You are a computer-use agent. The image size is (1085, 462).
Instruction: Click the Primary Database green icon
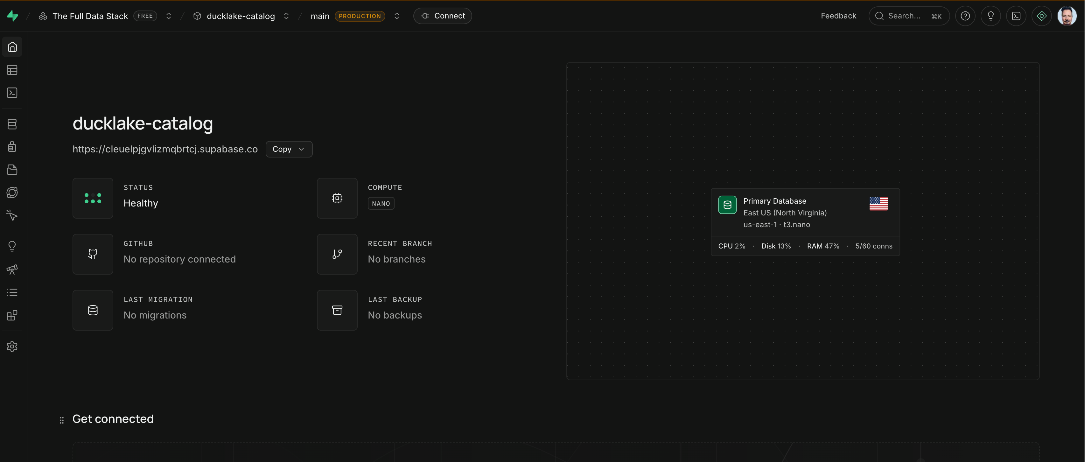727,205
